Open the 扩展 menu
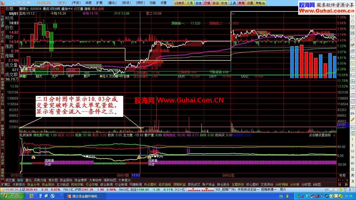The height and width of the screenshot is (200, 356). point(99,3)
